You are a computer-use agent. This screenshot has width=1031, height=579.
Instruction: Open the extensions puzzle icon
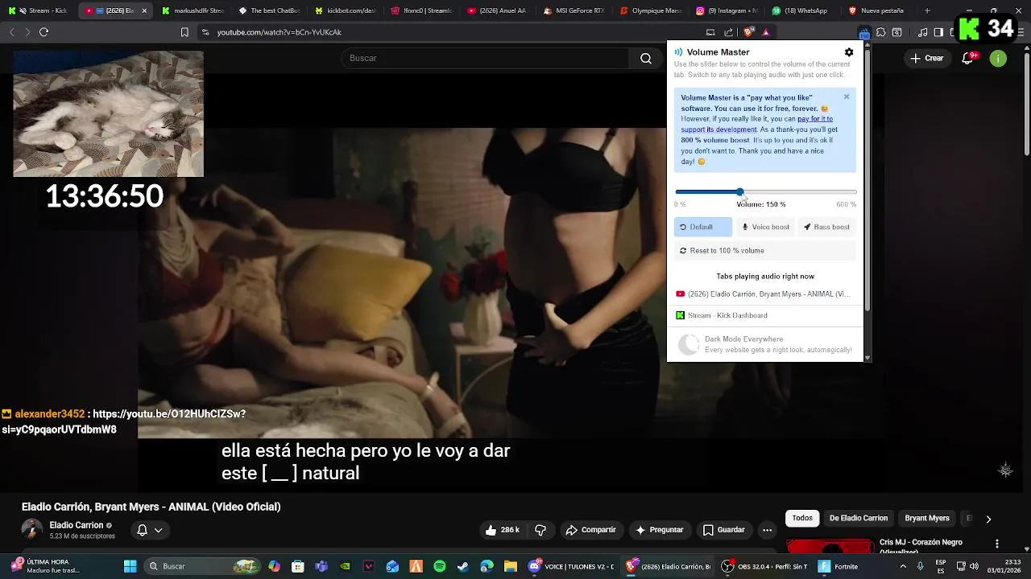click(x=881, y=32)
